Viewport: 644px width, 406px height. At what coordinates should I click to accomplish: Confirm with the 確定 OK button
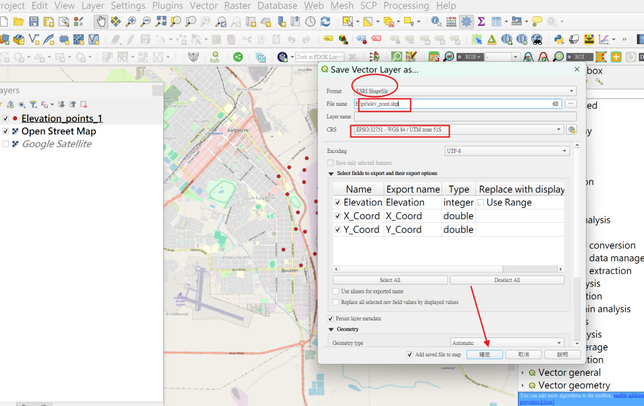(x=485, y=354)
